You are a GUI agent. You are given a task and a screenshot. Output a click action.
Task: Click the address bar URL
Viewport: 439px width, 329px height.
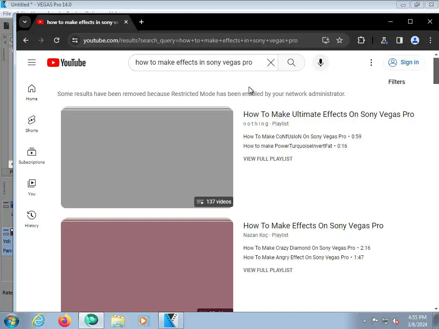pos(190,40)
